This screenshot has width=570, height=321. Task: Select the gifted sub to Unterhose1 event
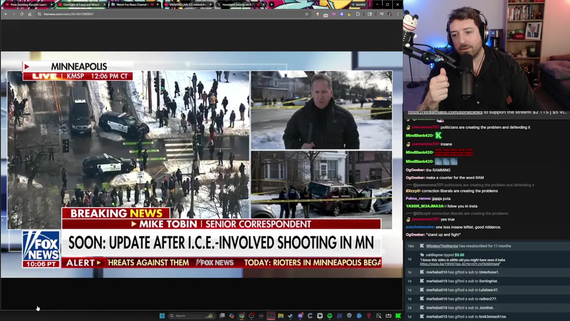click(487, 272)
